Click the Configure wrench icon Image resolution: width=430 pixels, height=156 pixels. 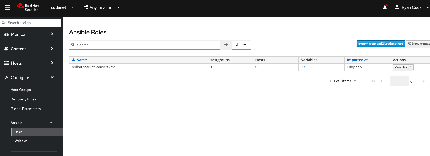tap(6, 77)
